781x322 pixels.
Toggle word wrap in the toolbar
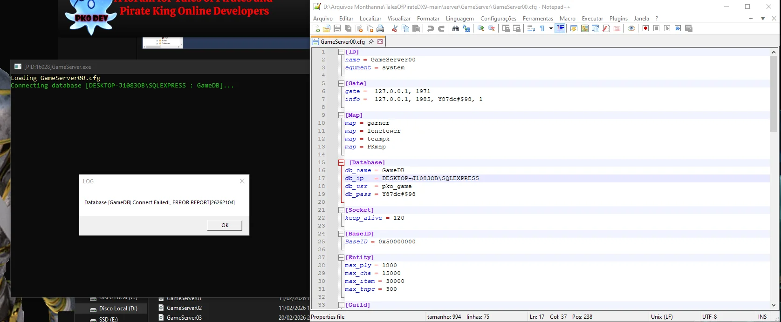pyautogui.click(x=531, y=29)
